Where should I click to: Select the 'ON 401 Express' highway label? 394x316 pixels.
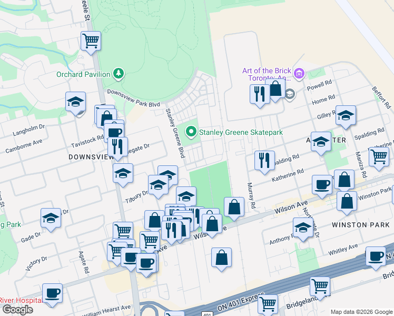click(x=241, y=301)
